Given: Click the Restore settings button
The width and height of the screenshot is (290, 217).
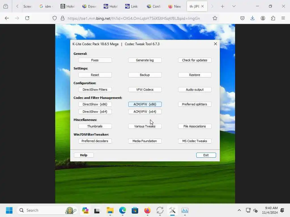Looking at the screenshot, I should coord(195,75).
